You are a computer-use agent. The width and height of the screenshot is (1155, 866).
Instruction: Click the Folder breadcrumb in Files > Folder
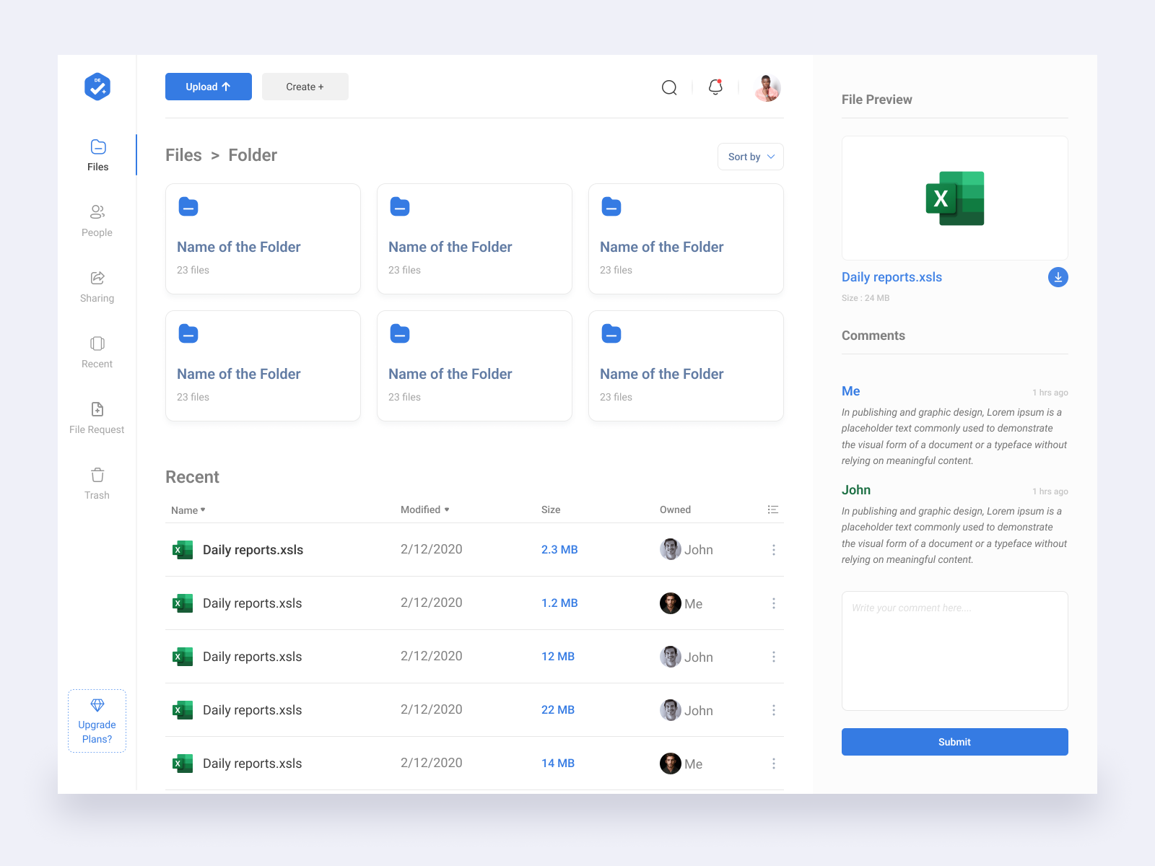click(x=252, y=155)
